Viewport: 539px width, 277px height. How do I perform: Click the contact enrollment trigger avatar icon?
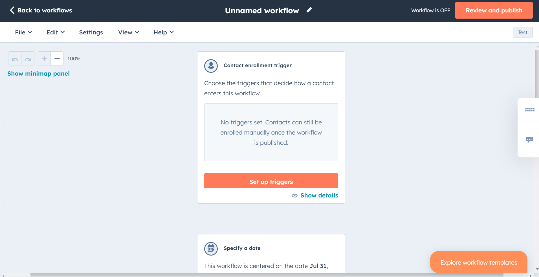211,66
